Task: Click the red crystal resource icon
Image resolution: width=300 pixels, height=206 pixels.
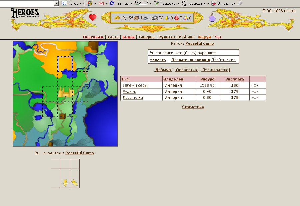Action: [176, 18]
